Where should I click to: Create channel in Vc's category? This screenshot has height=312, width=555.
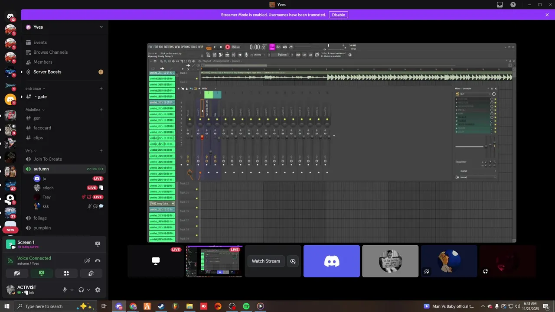pos(101,151)
